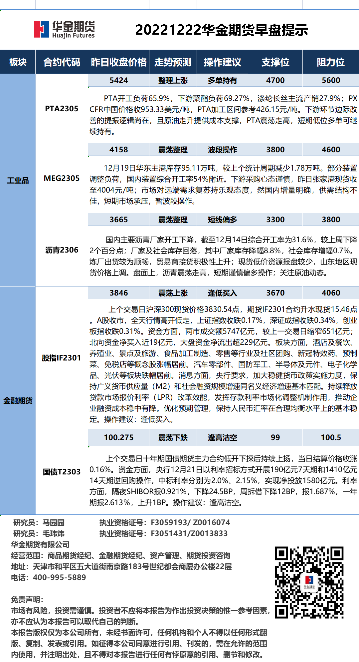Click T2303 advice 逢高沽空
Image resolution: width=359 pixels, height=662 pixels.
(x=222, y=437)
